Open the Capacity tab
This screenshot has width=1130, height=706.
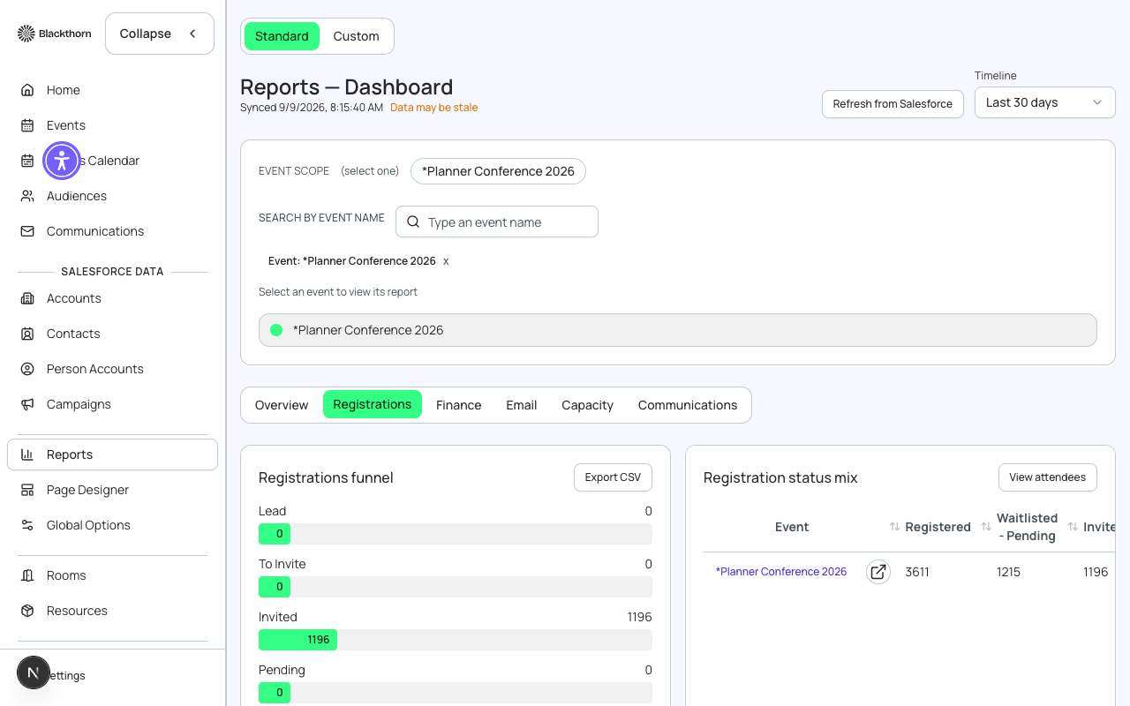[587, 405]
